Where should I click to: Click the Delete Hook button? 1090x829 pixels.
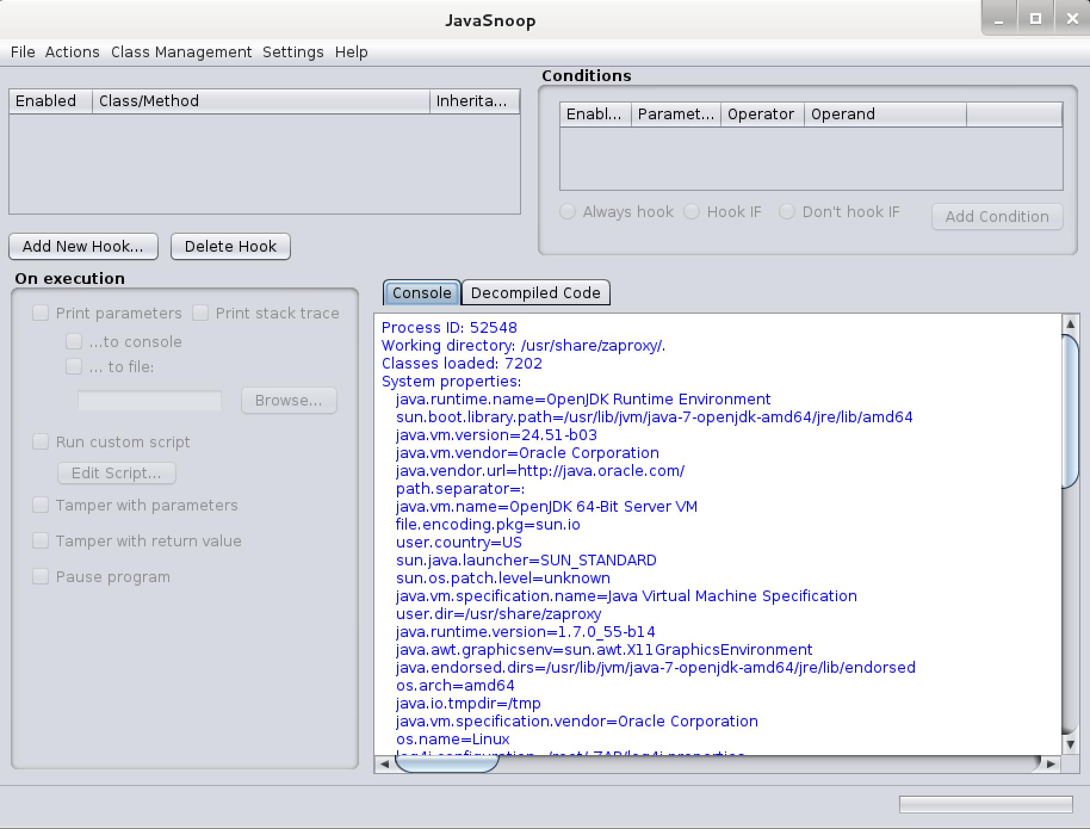[x=230, y=246]
